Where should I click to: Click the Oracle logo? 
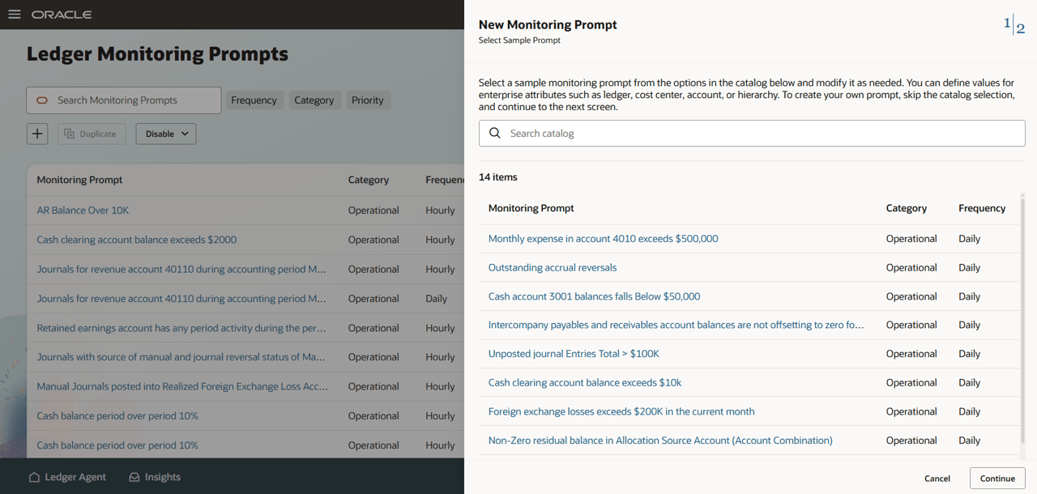pos(61,14)
